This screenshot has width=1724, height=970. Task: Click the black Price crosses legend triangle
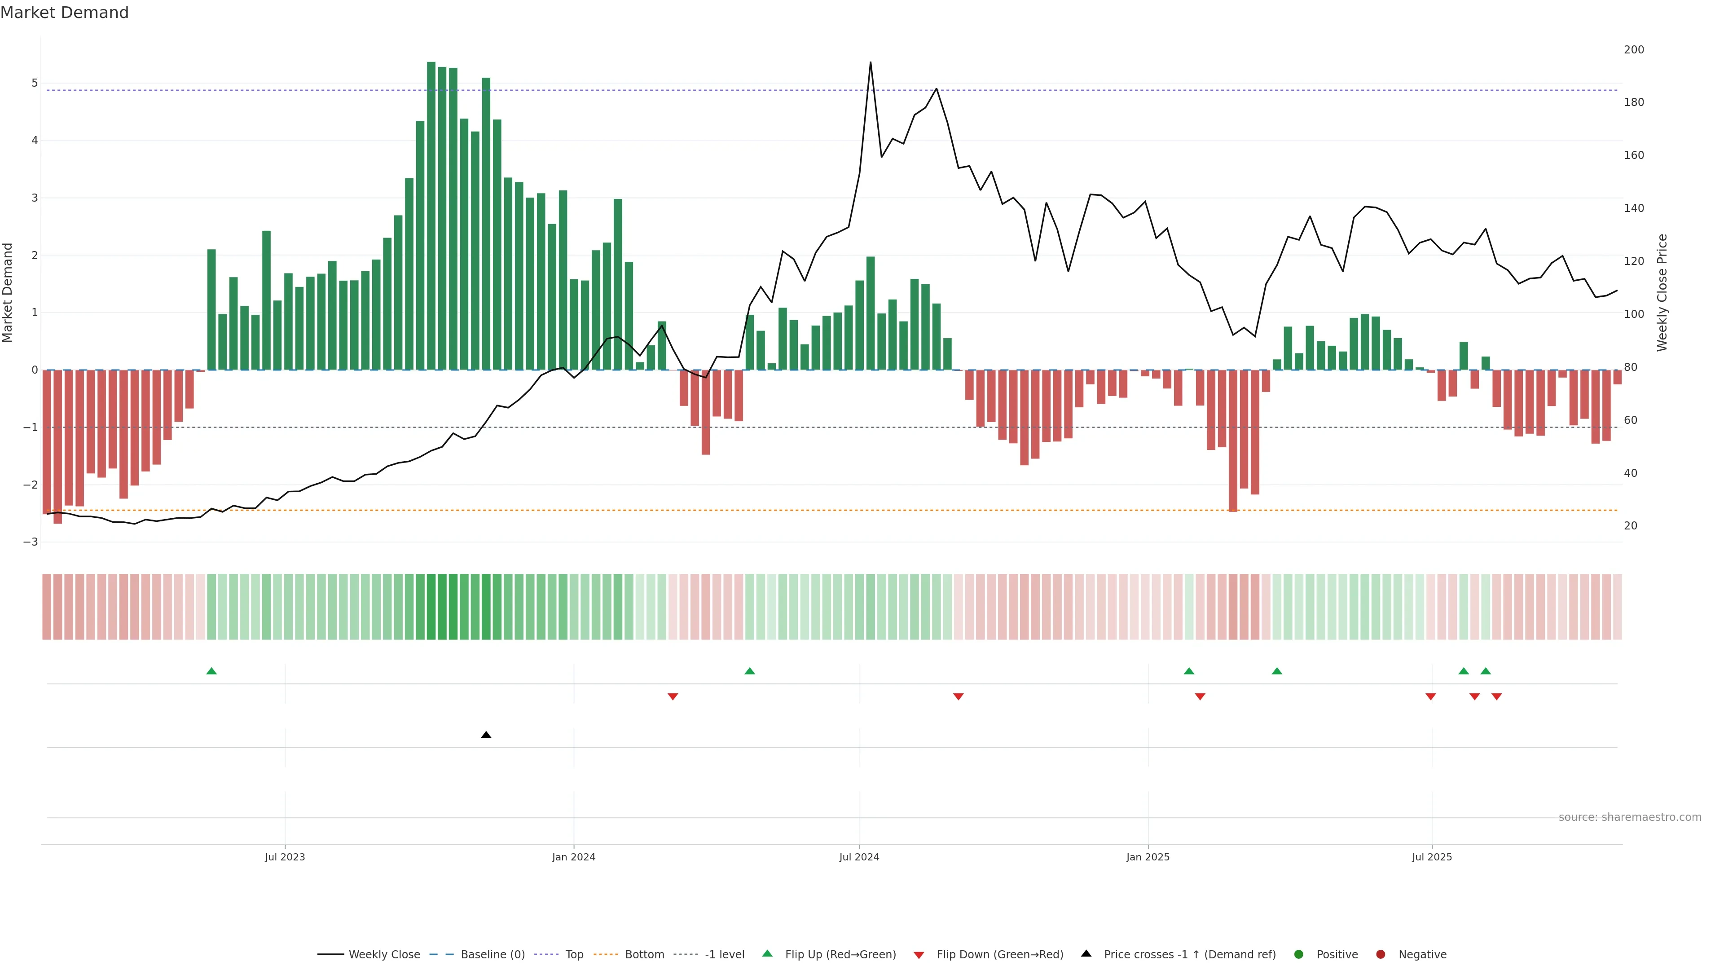(x=1086, y=953)
